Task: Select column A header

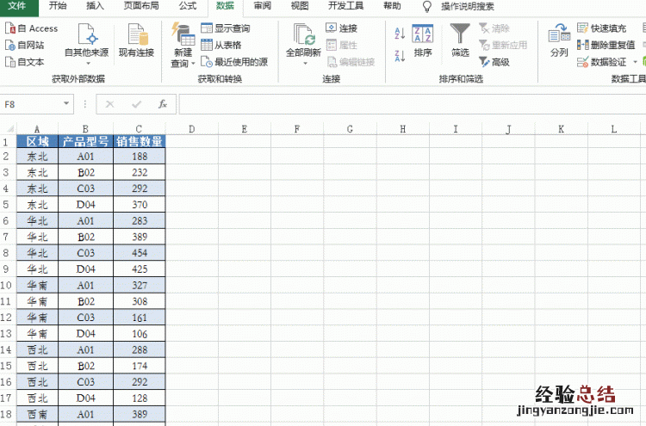Action: click(37, 129)
